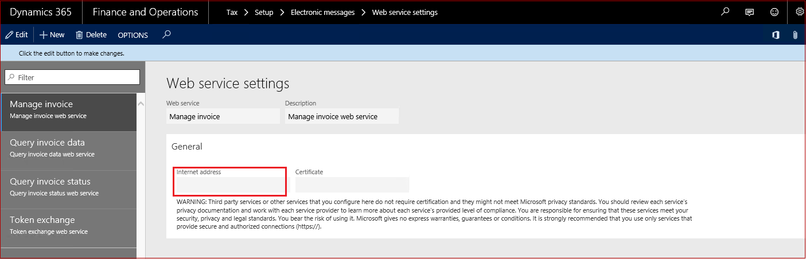This screenshot has width=806, height=259.
Task: Click Finance and Operations title
Action: (x=145, y=12)
